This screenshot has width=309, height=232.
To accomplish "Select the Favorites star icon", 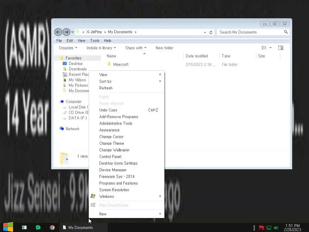I will (x=62, y=58).
